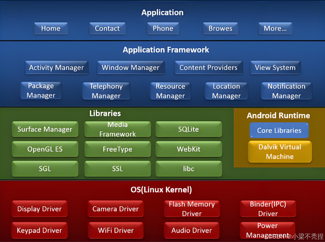Click the Flash Memory Driver box

[192, 209]
